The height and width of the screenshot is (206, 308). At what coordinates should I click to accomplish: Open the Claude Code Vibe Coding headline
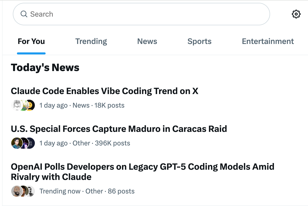click(x=105, y=91)
